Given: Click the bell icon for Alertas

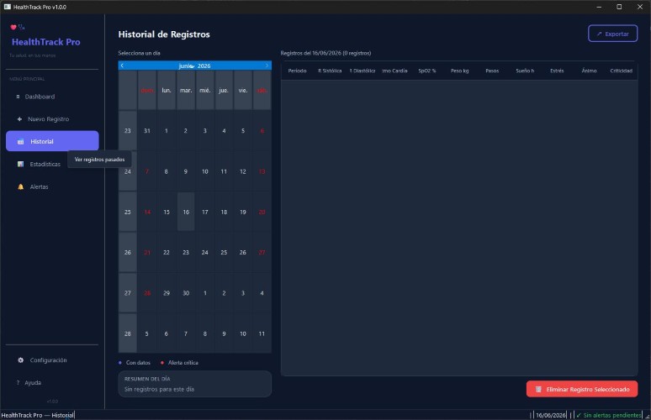Looking at the screenshot, I should point(20,186).
